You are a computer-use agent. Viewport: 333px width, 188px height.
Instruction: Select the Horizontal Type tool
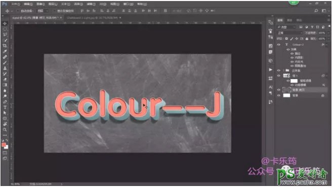tap(5, 107)
